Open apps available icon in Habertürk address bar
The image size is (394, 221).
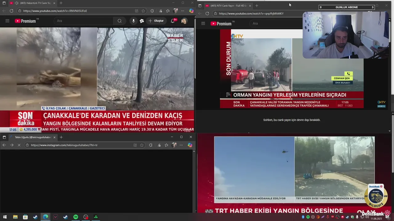pyautogui.click(x=136, y=11)
